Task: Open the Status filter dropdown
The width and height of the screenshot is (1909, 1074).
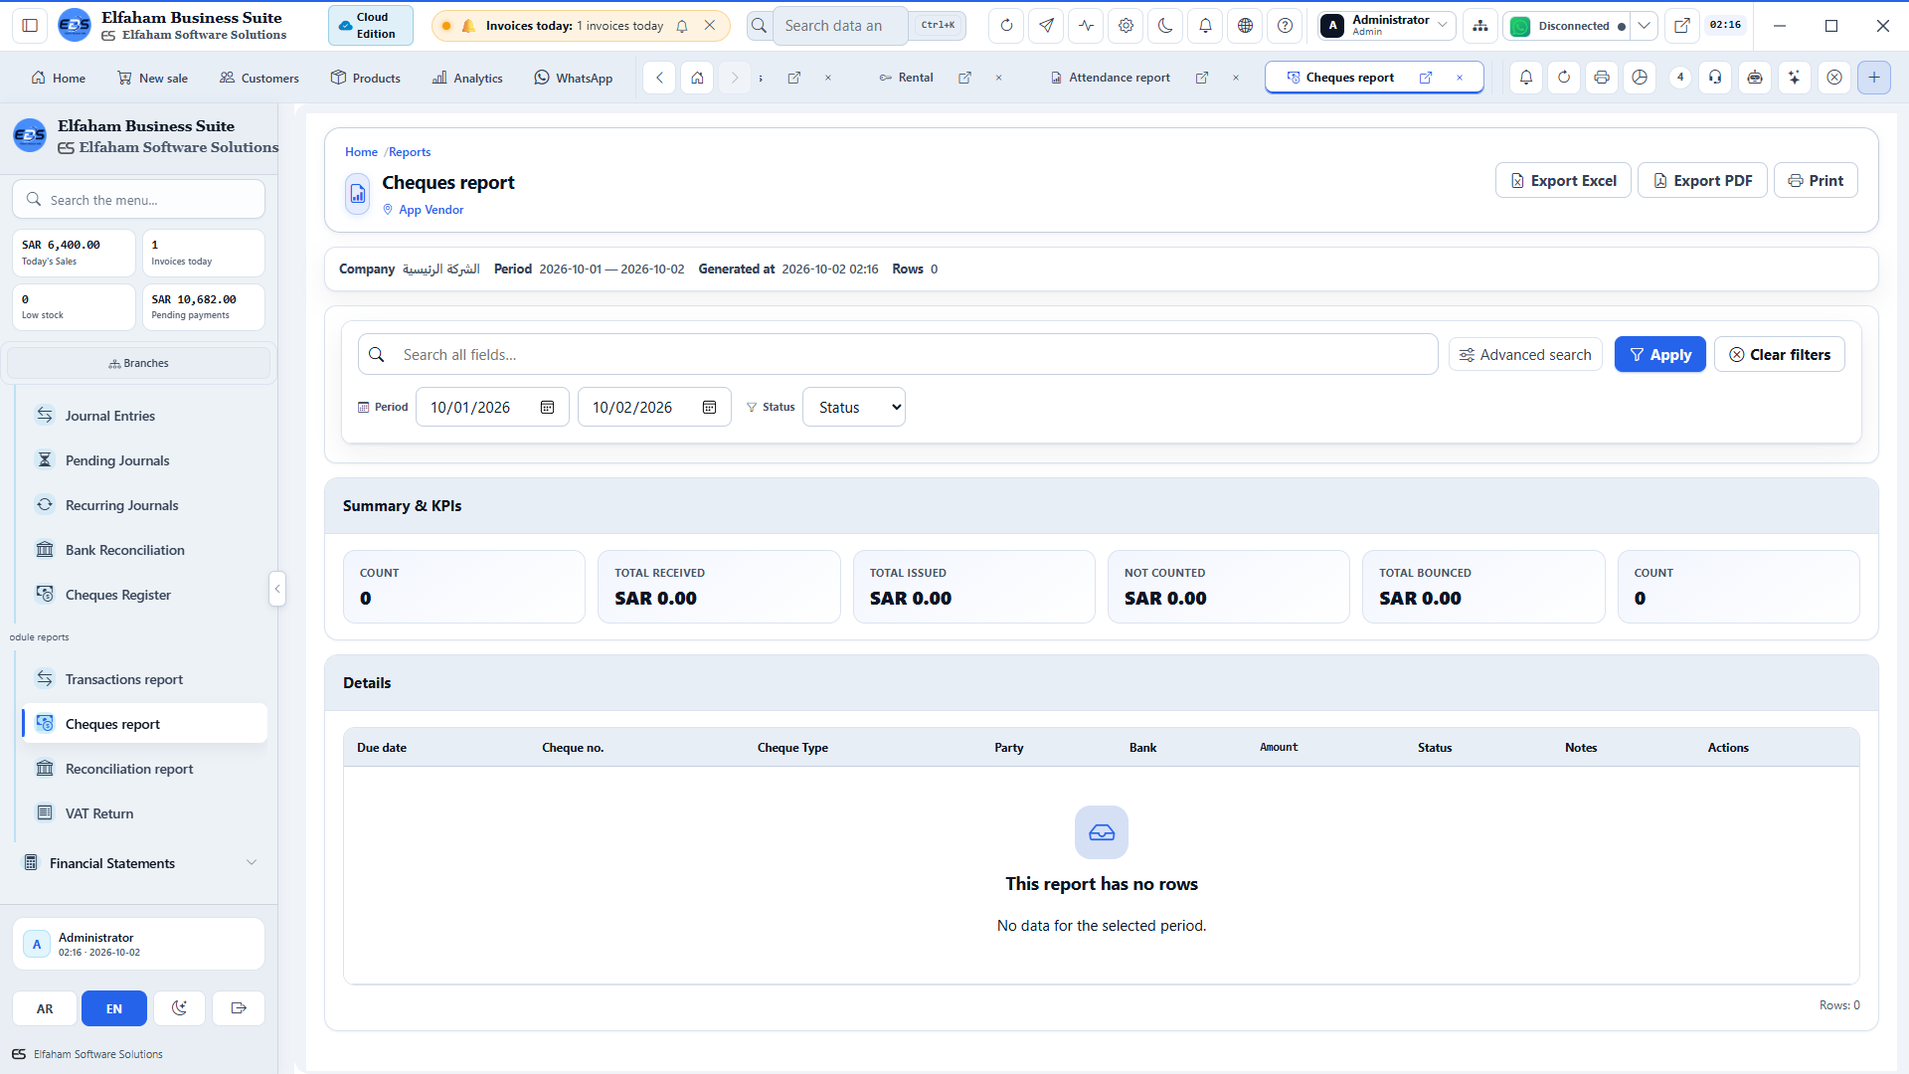Action: coord(854,407)
